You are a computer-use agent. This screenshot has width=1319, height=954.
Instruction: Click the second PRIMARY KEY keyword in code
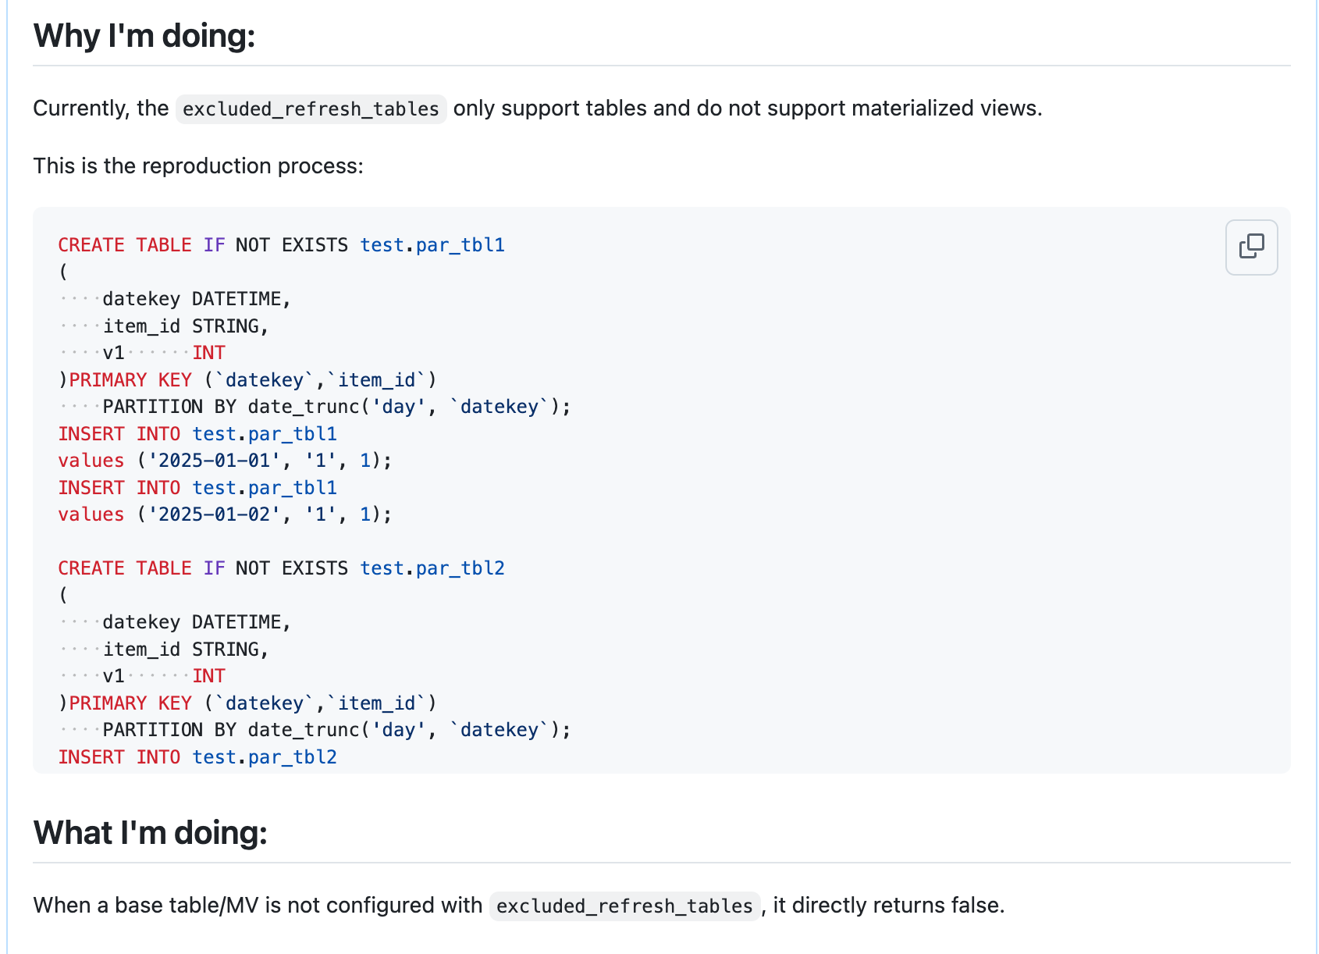click(130, 703)
